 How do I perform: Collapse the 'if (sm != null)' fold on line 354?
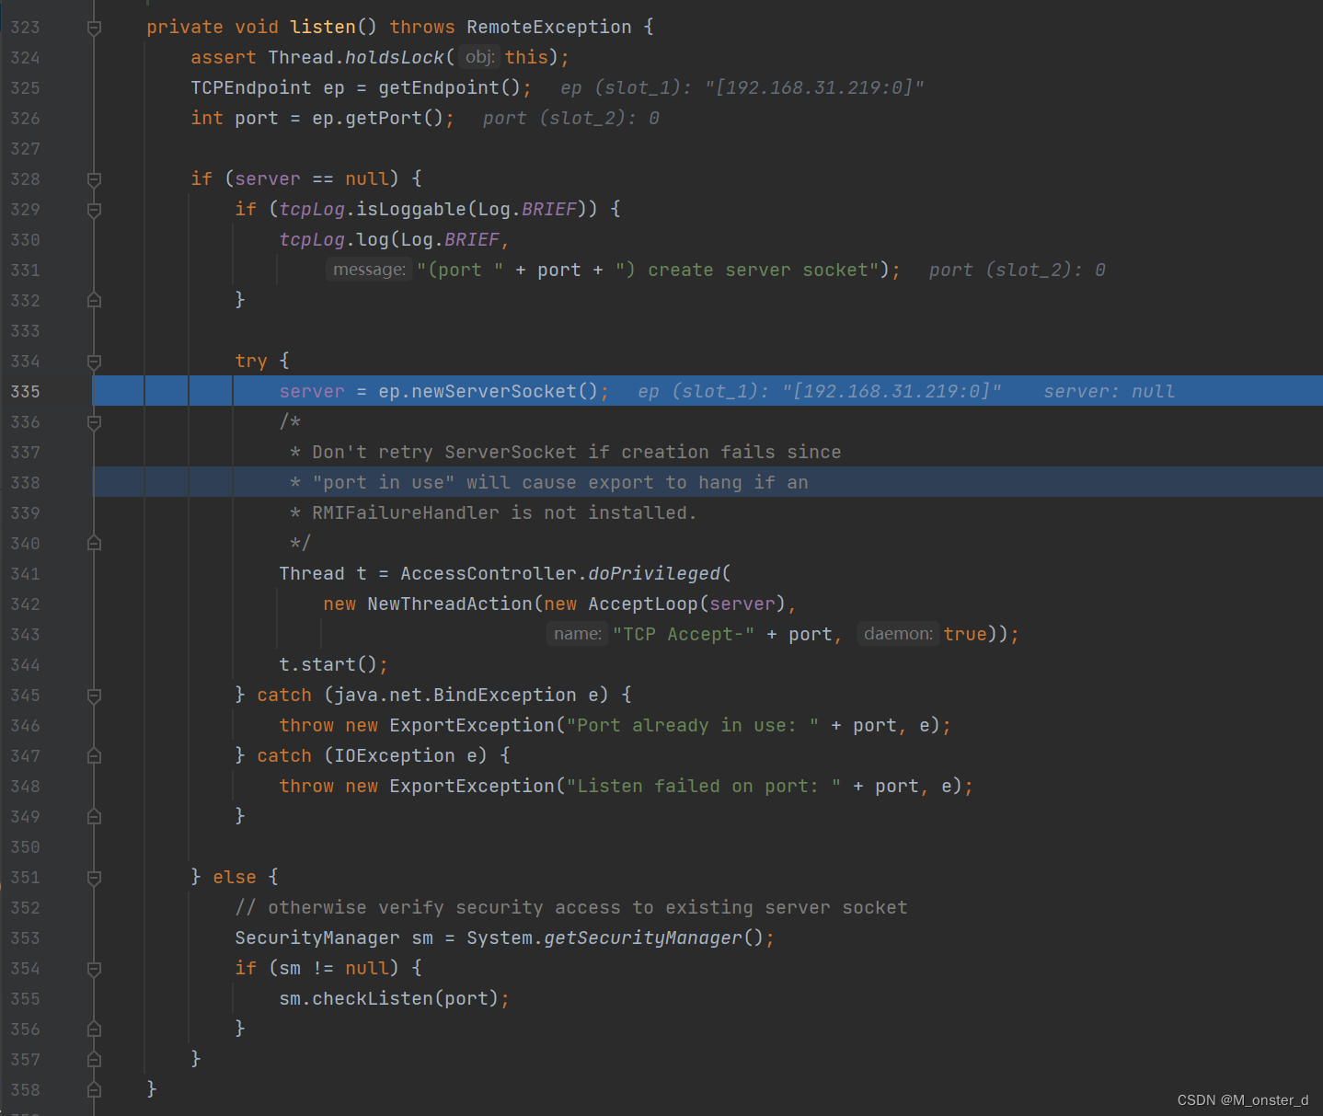(94, 969)
